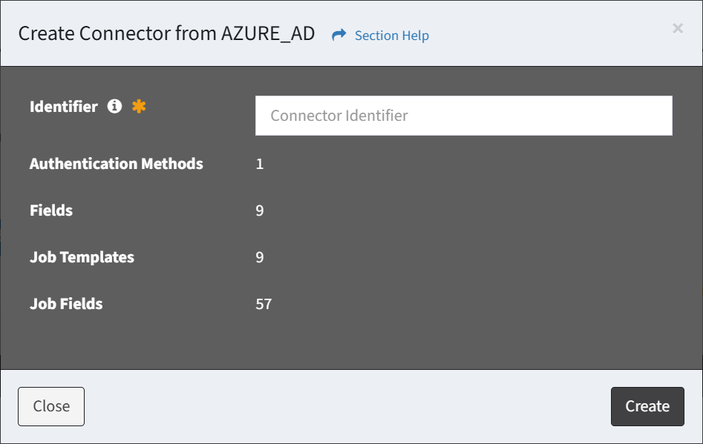Click the empty gray area below Job Fields
The width and height of the screenshot is (703, 444).
pyautogui.click(x=349, y=341)
